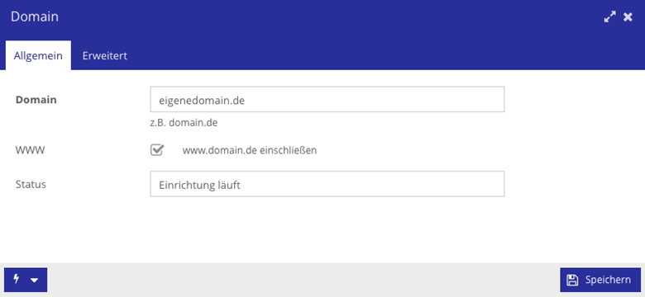
Task: Toggle the WWW checkbox
Action: (157, 150)
